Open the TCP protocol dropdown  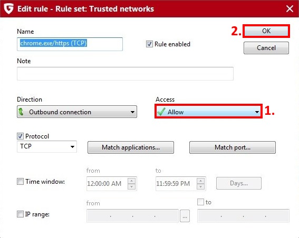[x=47, y=146]
